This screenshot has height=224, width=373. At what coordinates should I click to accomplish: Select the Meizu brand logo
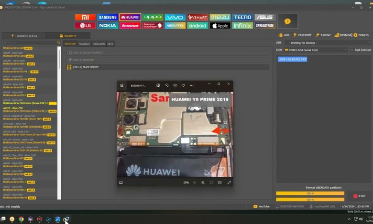click(220, 17)
